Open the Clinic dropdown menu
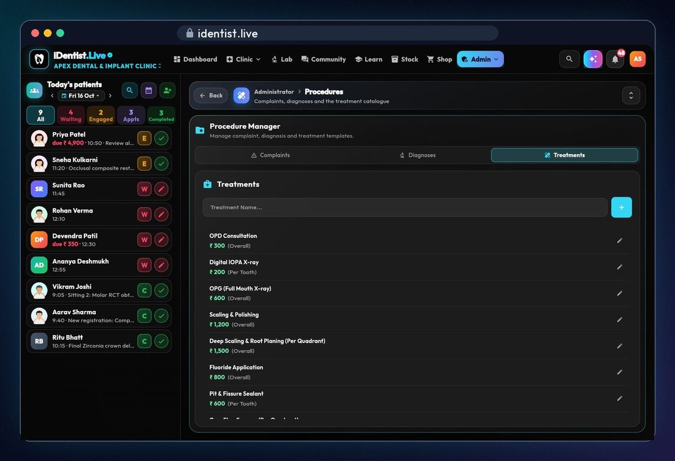Viewport: 675px width, 461px height. pos(244,59)
